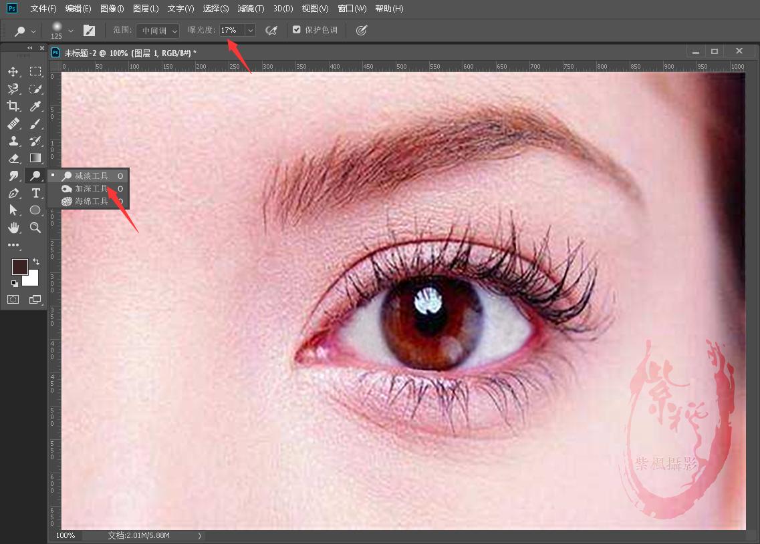Select the Move tool

click(x=13, y=71)
